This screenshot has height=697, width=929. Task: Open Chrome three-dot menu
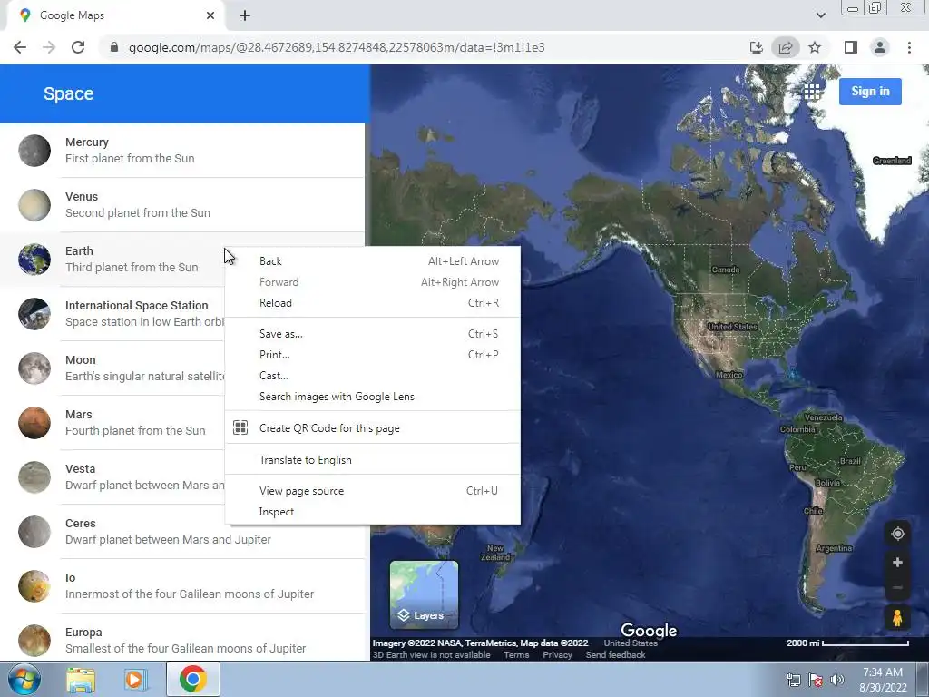pyautogui.click(x=909, y=47)
